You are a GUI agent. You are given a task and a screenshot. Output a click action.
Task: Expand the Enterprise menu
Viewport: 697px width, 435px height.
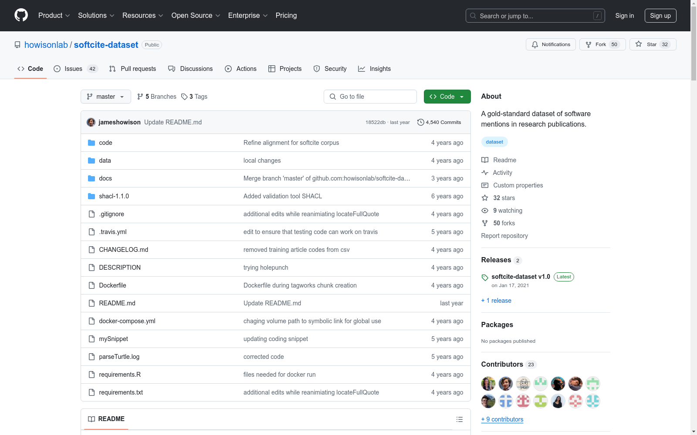pos(248,15)
